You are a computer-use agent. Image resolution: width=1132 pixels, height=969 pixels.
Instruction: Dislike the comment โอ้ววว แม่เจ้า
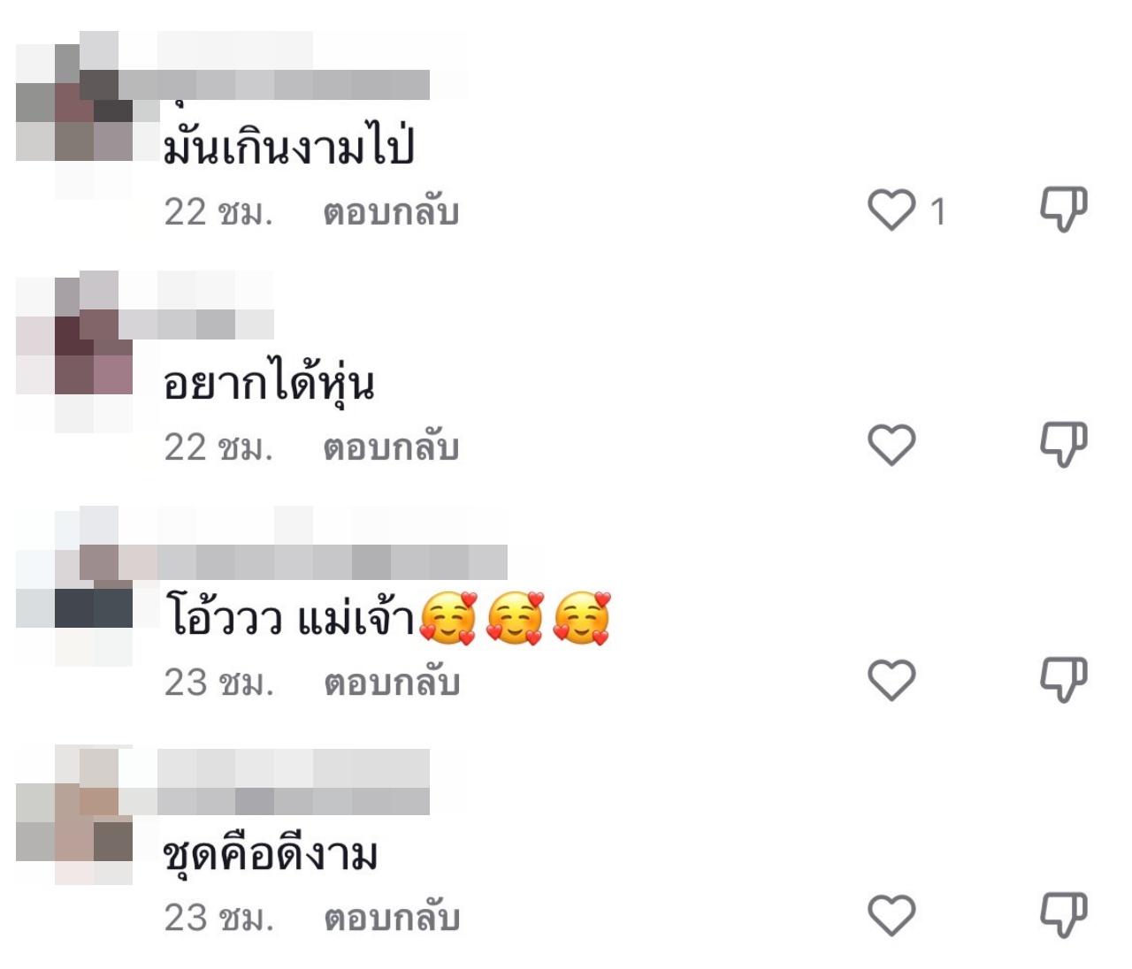1063,679
